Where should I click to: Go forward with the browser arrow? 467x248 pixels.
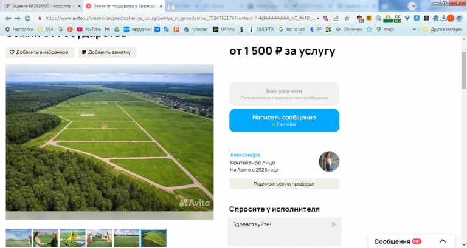pos(18,18)
